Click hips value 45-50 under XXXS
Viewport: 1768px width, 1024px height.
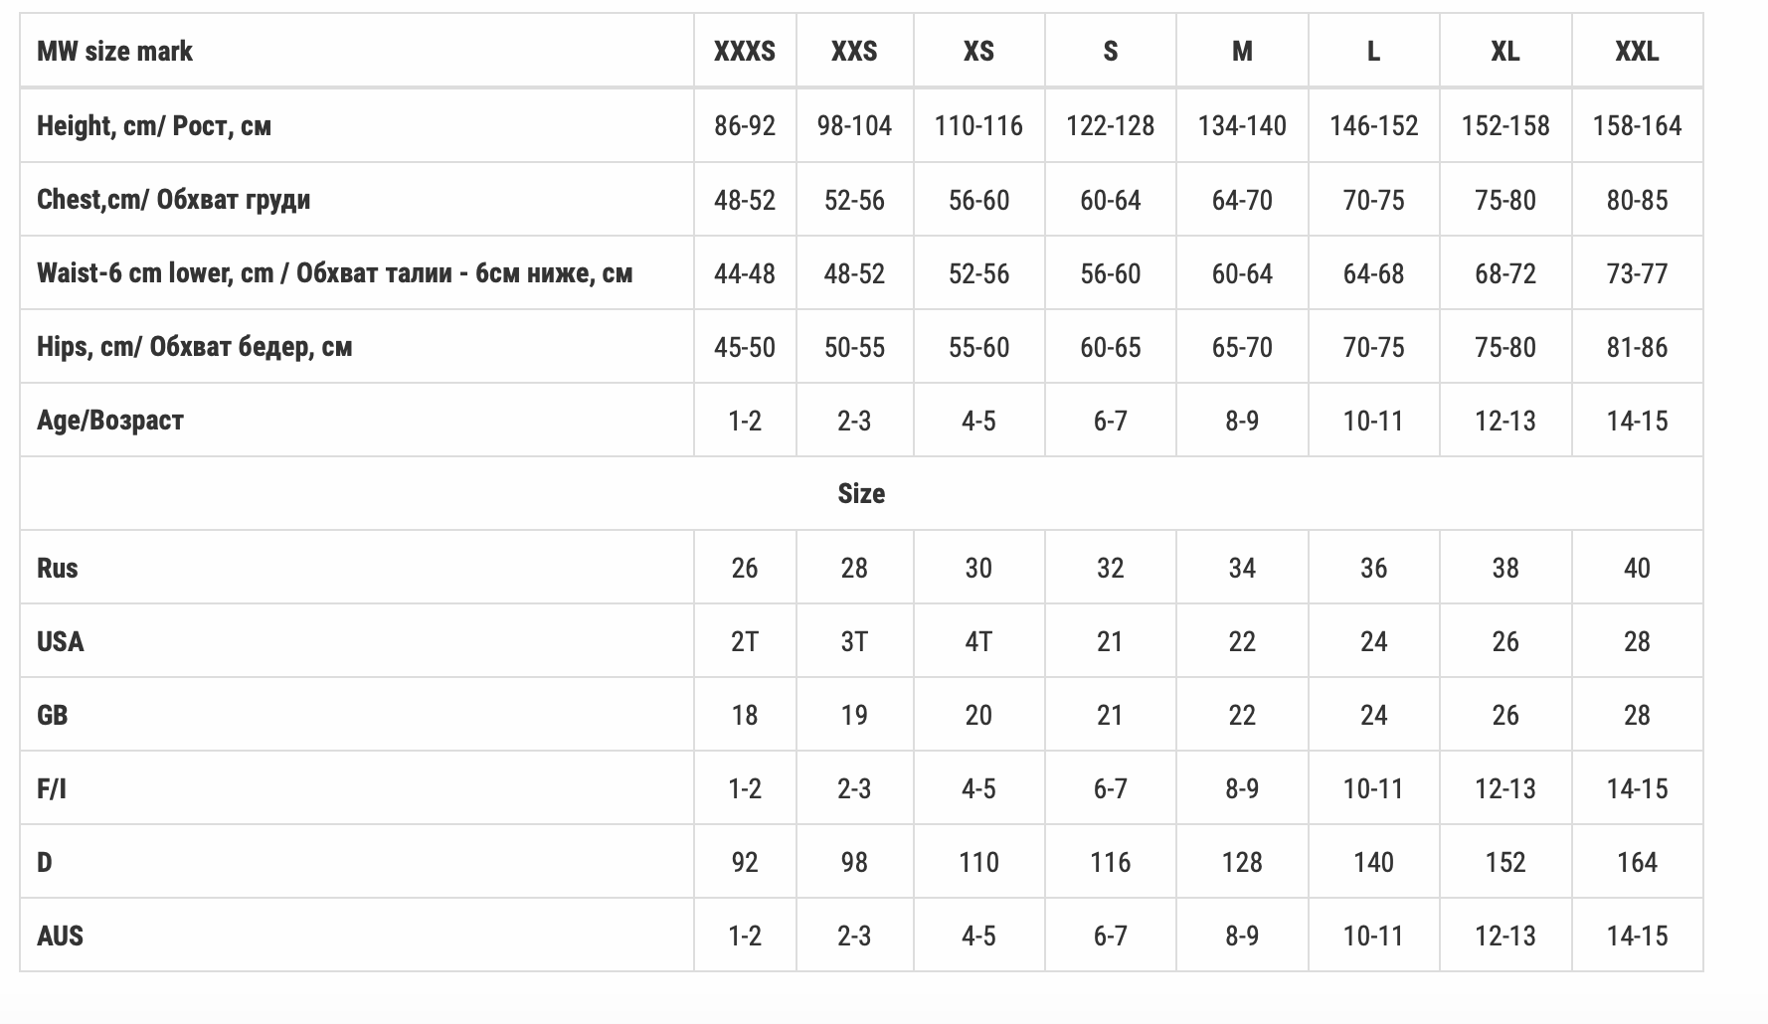click(x=744, y=347)
